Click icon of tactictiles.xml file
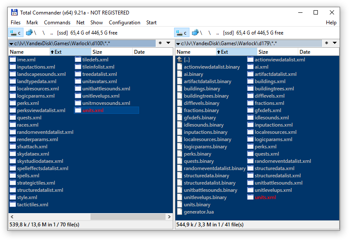The width and height of the screenshot is (349, 240). click(13, 205)
